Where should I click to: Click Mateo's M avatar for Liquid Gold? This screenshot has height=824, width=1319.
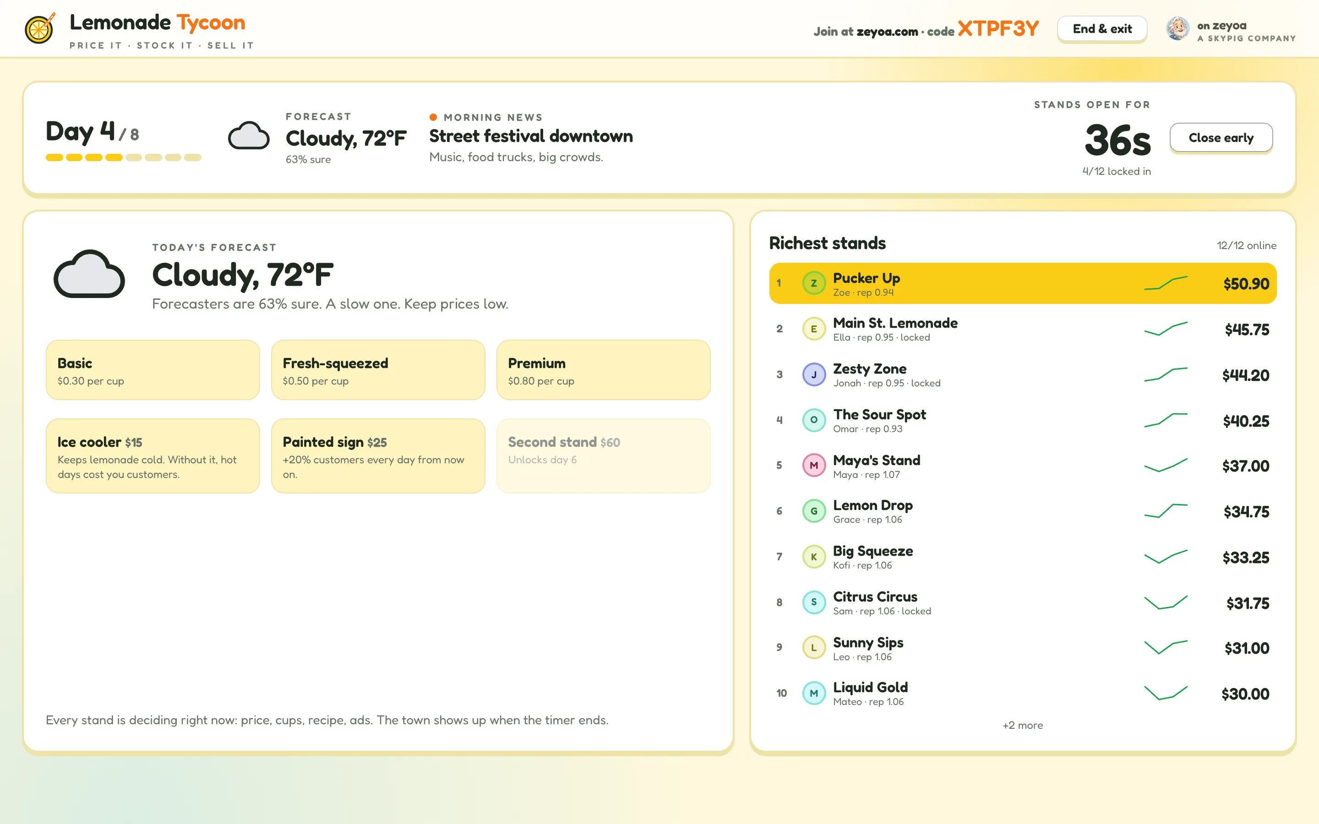coord(814,694)
